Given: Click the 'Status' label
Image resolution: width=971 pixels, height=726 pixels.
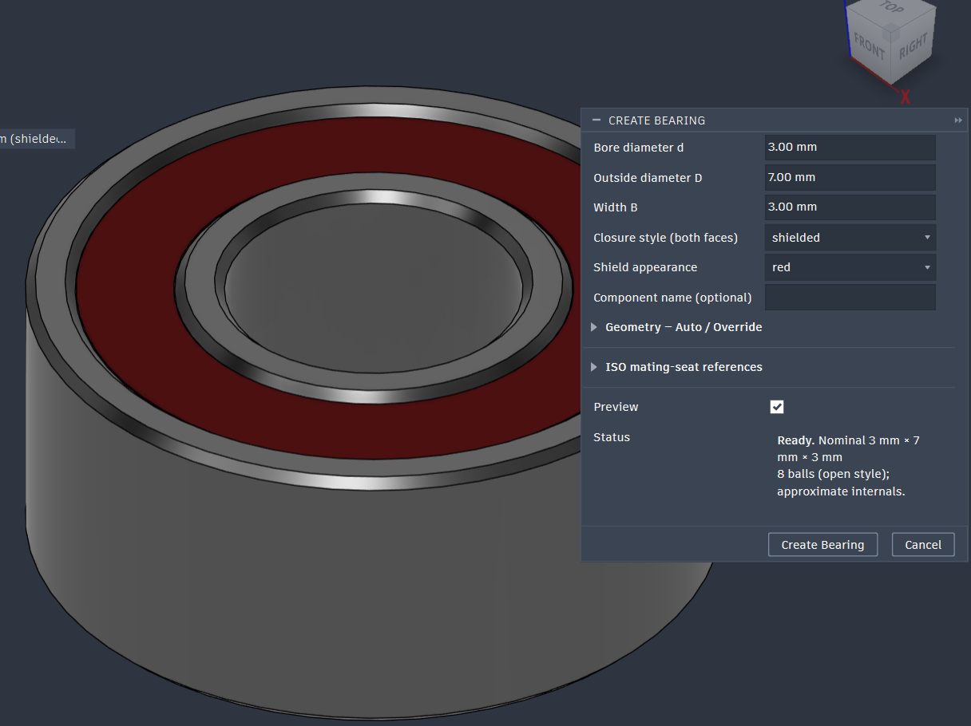Looking at the screenshot, I should pyautogui.click(x=612, y=437).
